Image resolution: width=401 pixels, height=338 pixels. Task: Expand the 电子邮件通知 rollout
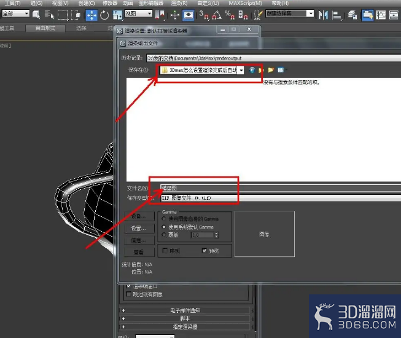coord(185,310)
